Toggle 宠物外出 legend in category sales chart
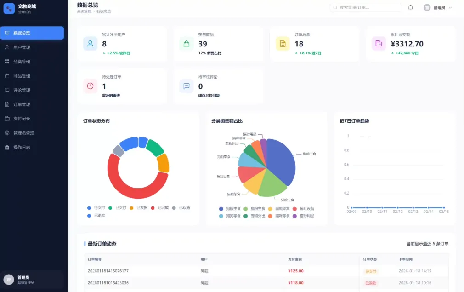 pos(255,216)
